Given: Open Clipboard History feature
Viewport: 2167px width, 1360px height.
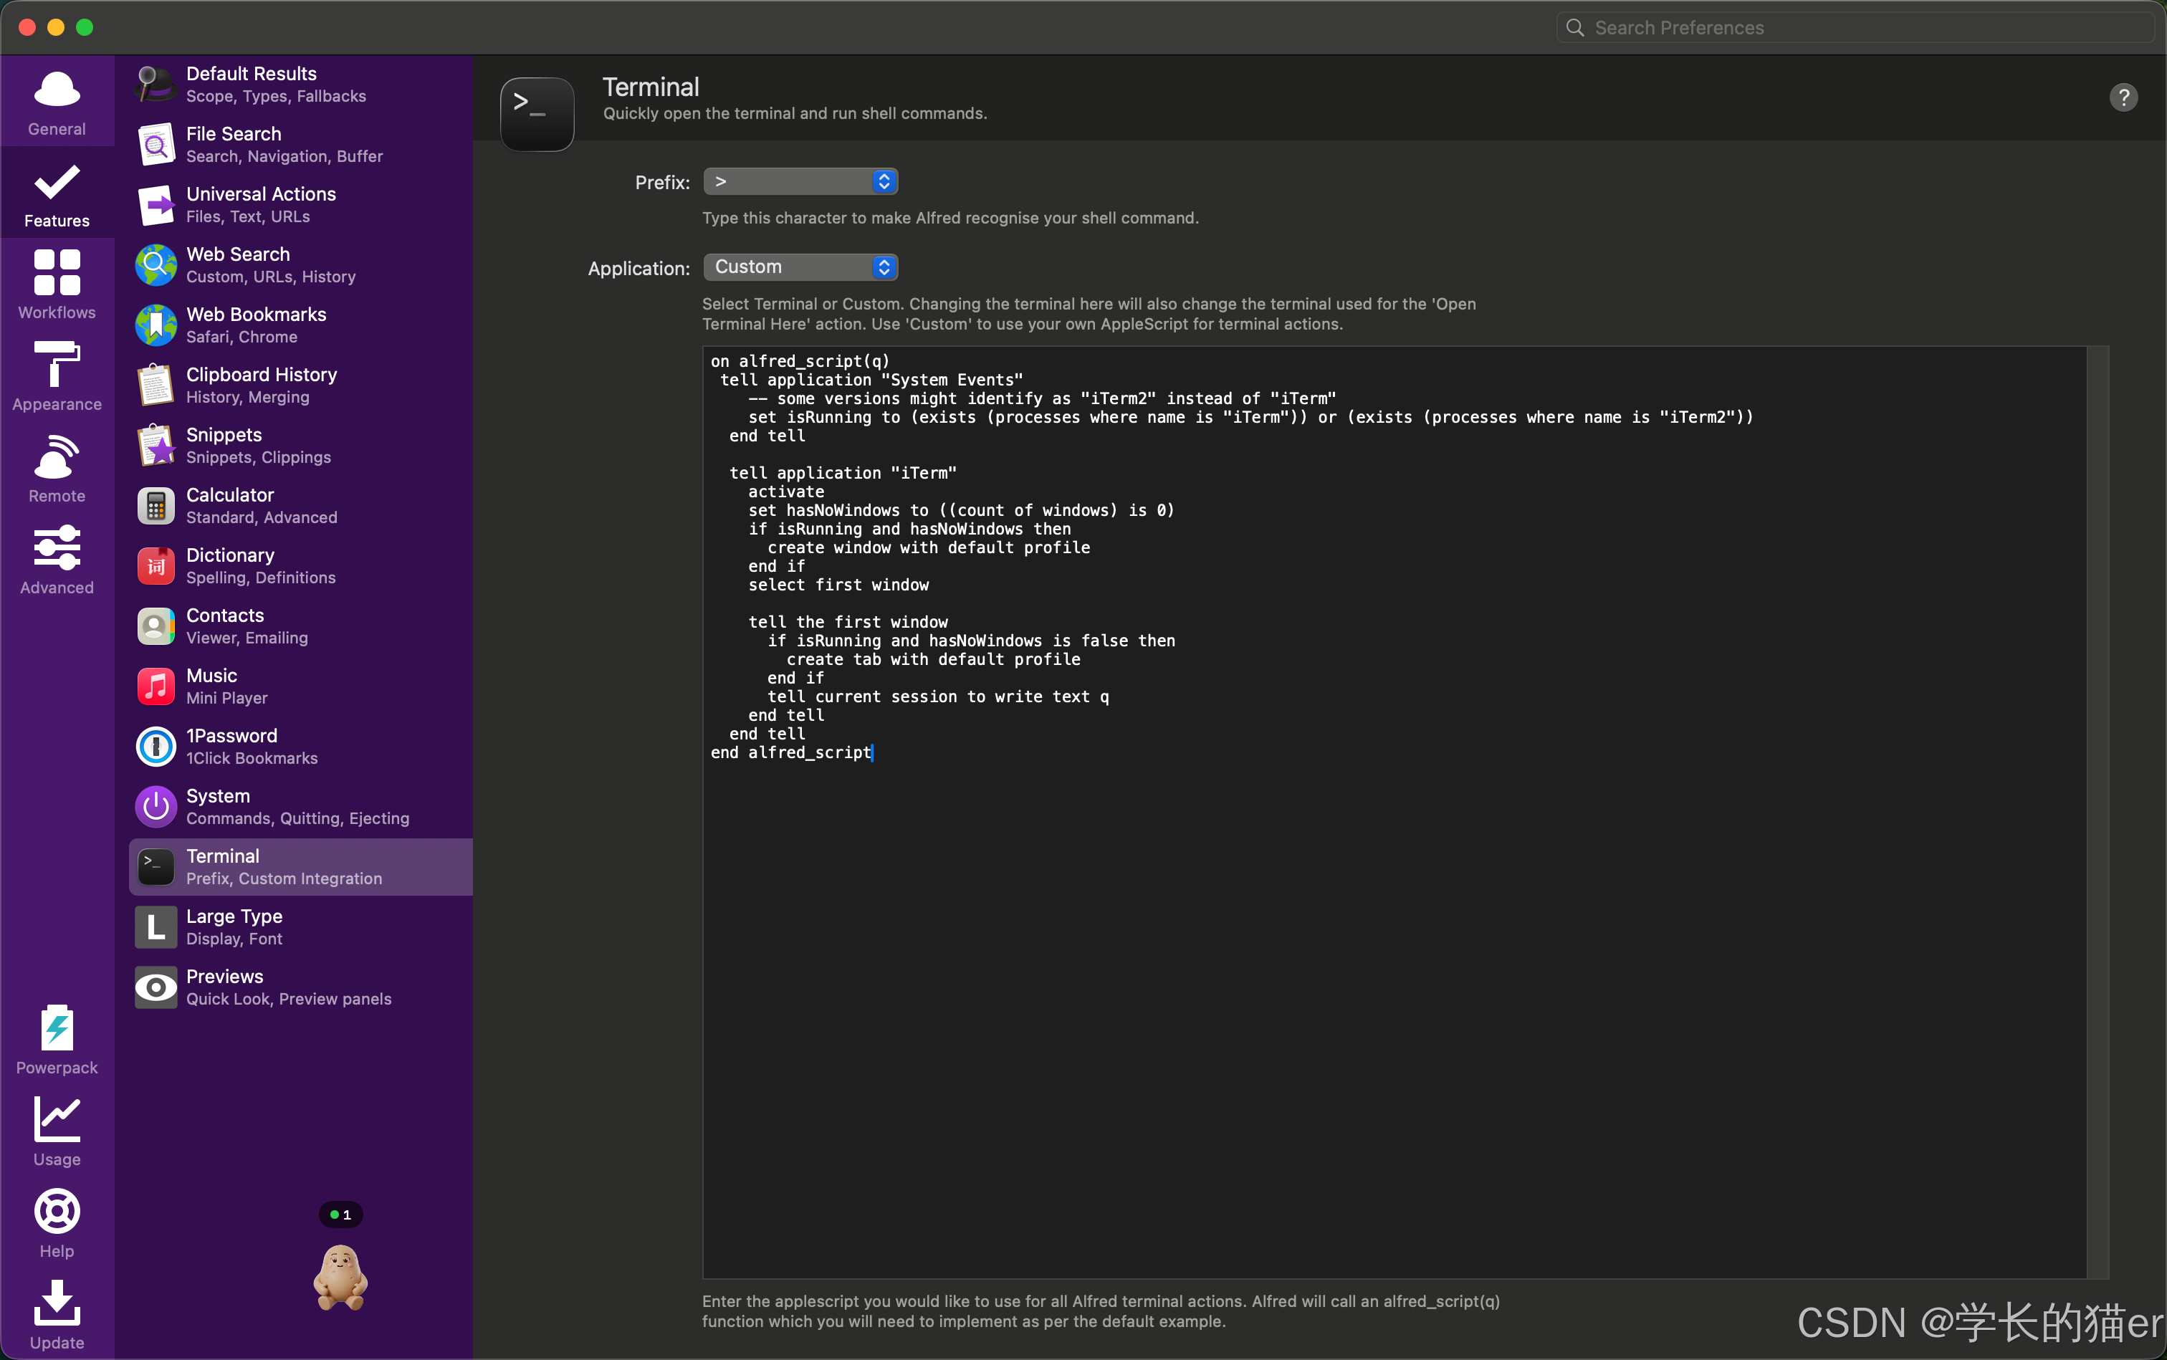Looking at the screenshot, I should 302,386.
